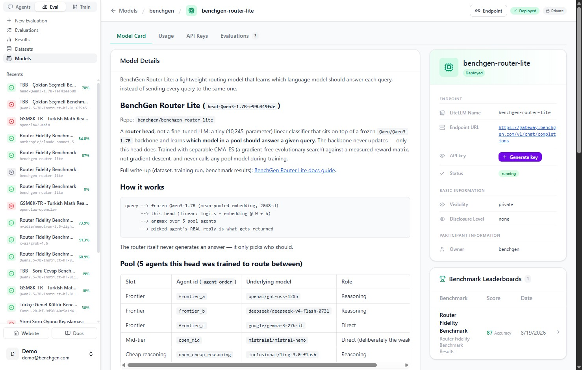
Task: Click success icon of the 60.9% Router Fidelity run
Action: pos(11,257)
